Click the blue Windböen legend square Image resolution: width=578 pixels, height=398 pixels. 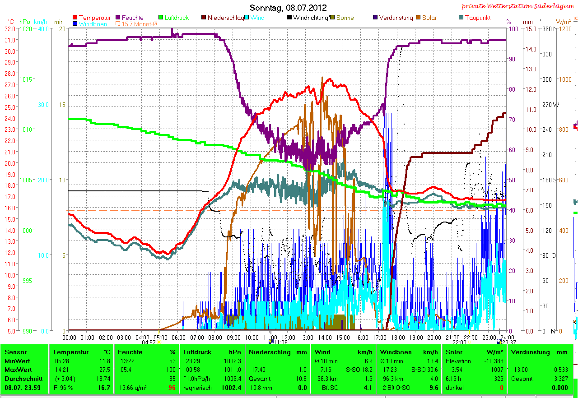[75, 24]
